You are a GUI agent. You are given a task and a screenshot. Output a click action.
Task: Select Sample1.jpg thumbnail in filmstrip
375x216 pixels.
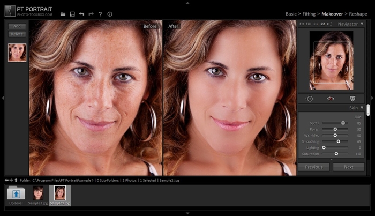pos(38,193)
